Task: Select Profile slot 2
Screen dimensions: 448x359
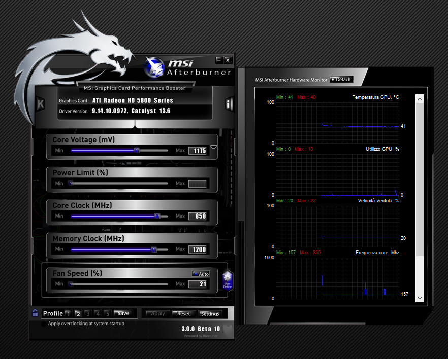Action: [x=78, y=314]
